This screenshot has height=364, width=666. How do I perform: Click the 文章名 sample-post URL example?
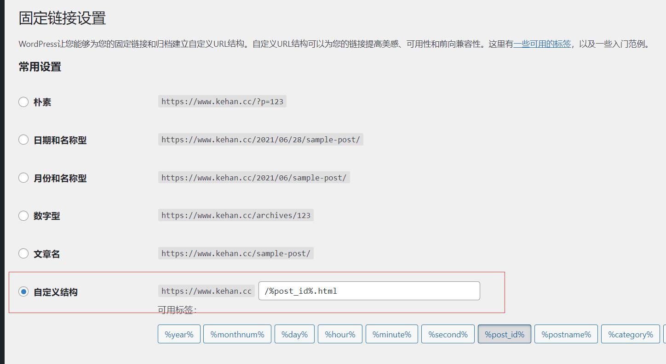235,253
